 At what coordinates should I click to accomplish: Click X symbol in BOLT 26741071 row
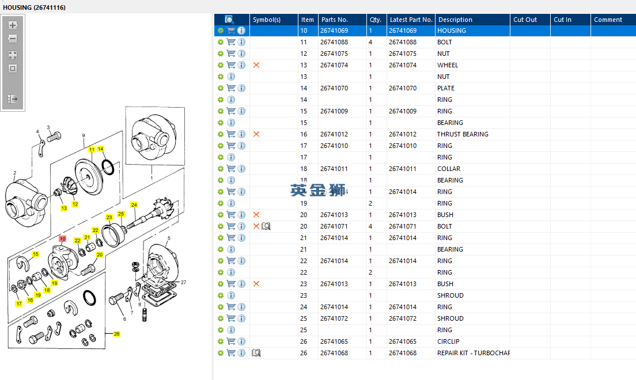(x=256, y=226)
